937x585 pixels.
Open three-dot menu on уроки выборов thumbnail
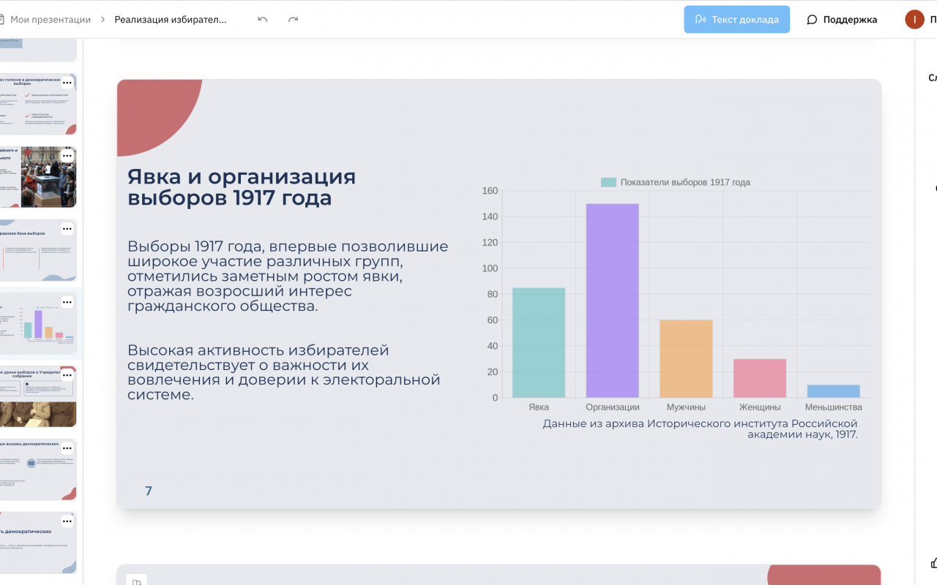(67, 375)
